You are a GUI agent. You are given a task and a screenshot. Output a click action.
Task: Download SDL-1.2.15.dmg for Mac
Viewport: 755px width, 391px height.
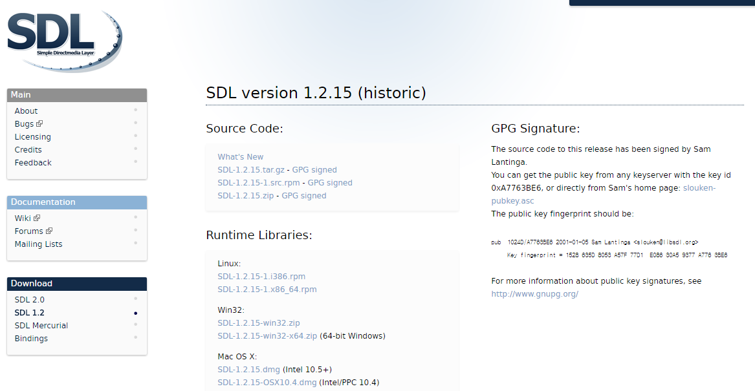(248, 370)
